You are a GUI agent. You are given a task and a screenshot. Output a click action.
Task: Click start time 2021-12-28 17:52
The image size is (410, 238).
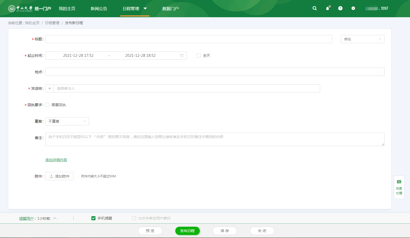point(78,56)
